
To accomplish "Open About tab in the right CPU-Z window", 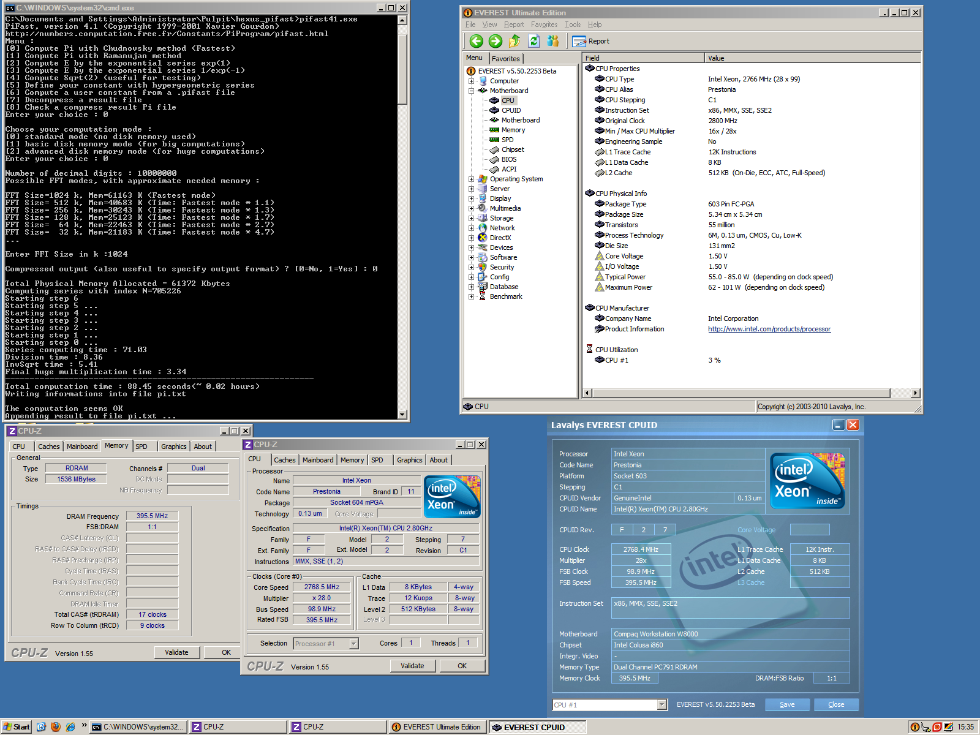I will [439, 460].
